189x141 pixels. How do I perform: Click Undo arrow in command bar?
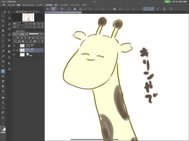(90, 9)
